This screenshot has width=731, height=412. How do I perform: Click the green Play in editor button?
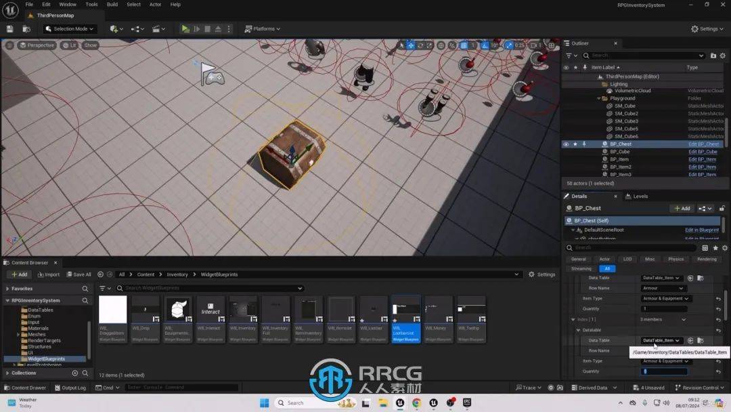pyautogui.click(x=185, y=29)
